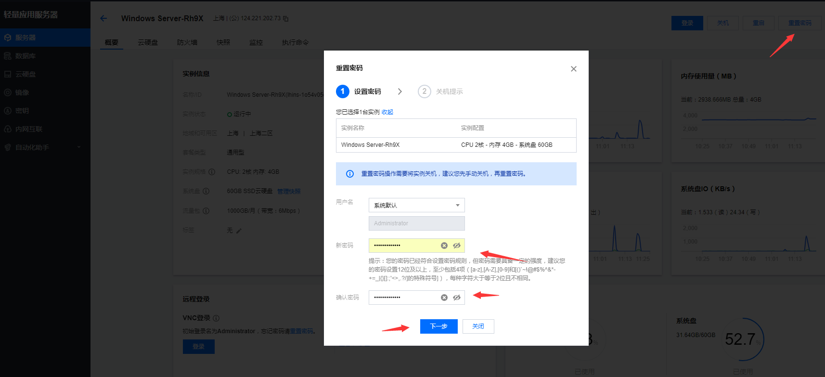825x377 pixels.
Task: Open the 数据库 sidebar item
Action: (25, 56)
